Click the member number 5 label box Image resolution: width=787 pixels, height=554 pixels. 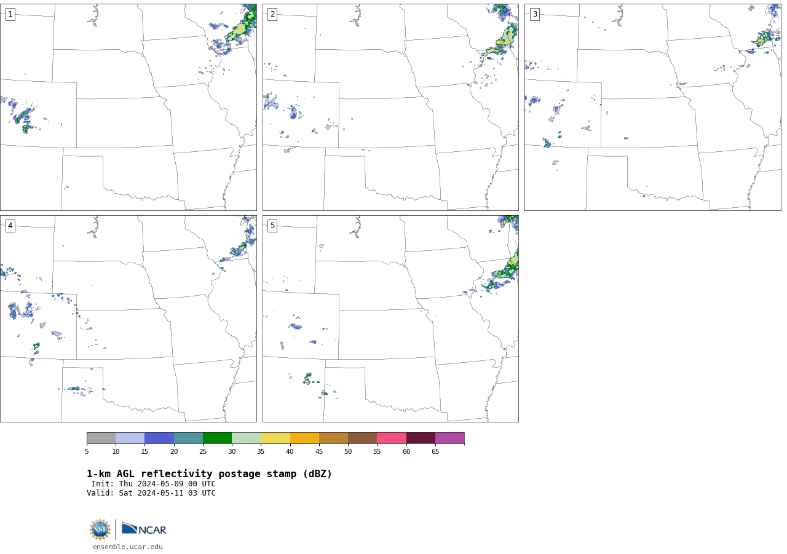tap(272, 226)
